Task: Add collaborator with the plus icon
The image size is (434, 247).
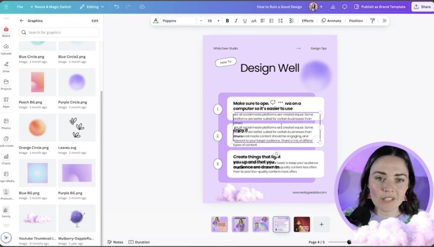Action: click(321, 7)
